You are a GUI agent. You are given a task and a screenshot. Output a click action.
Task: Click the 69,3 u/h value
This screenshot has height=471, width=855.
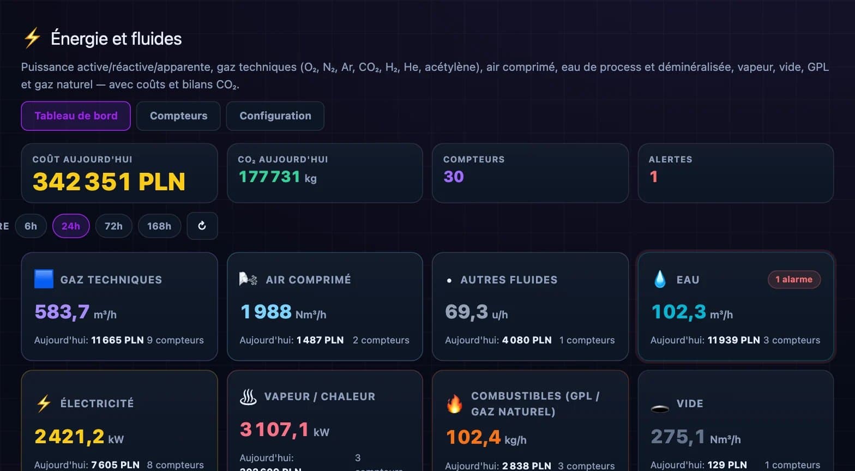(477, 312)
